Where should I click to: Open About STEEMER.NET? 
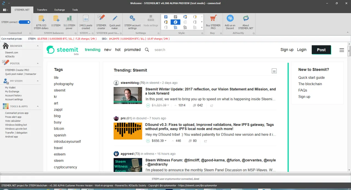tap(246, 19)
